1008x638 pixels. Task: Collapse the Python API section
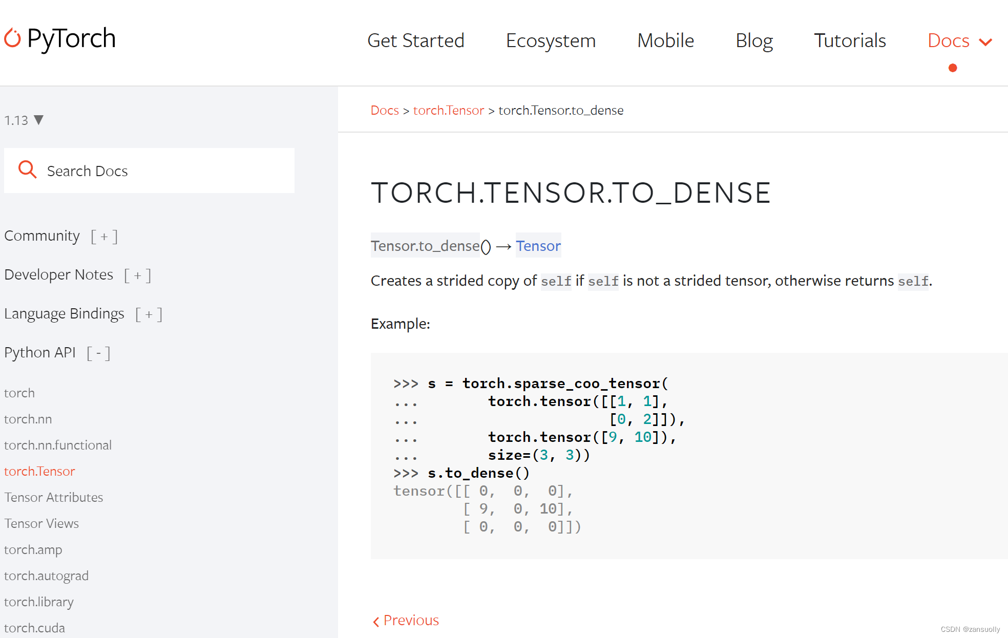click(x=98, y=353)
